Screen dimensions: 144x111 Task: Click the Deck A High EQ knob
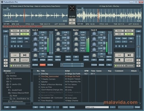[35, 39]
